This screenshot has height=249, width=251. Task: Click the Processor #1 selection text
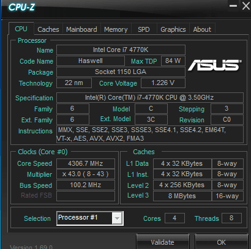[78, 218]
